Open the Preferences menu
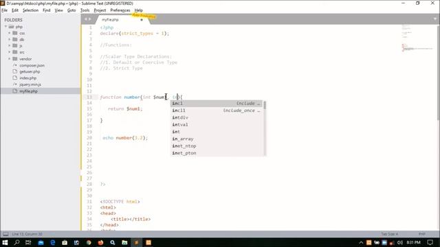This screenshot has height=247, width=440. tap(120, 10)
